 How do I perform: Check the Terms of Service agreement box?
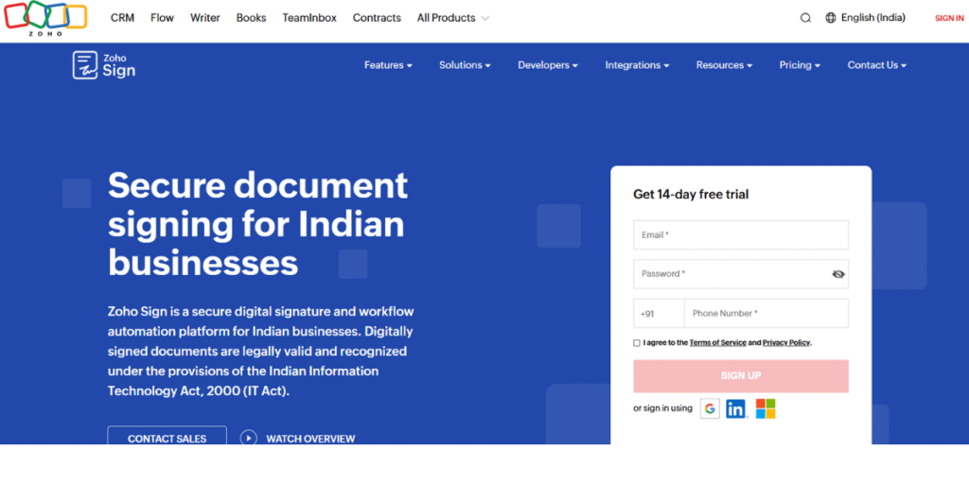coord(637,342)
